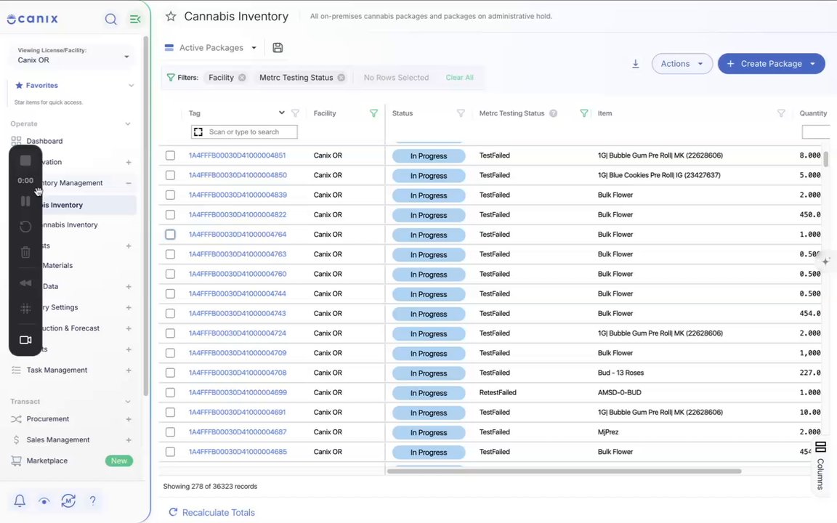Click the Metrc sync icon in footer
Screen dimensions: 837x523
(68, 500)
